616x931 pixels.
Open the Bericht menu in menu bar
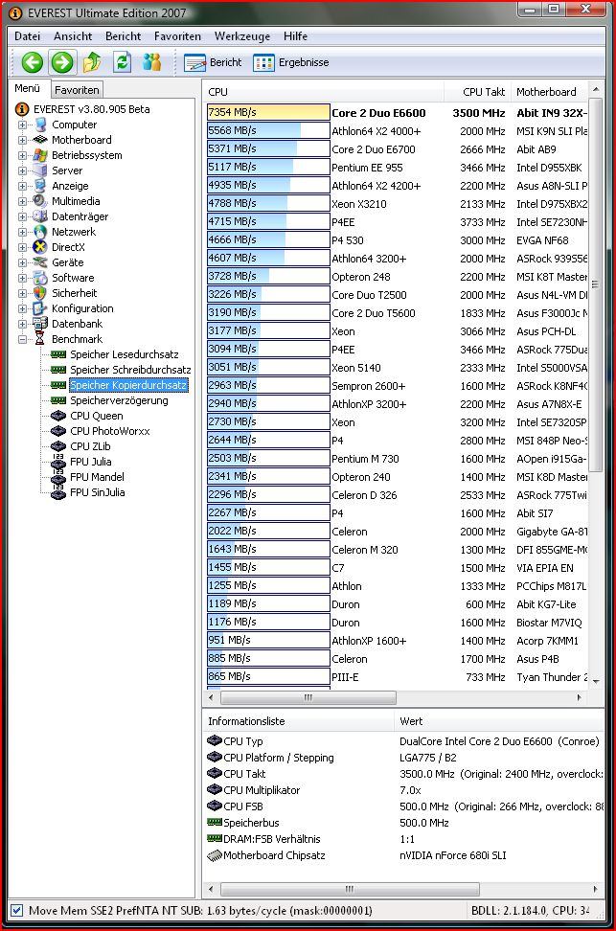click(x=123, y=36)
